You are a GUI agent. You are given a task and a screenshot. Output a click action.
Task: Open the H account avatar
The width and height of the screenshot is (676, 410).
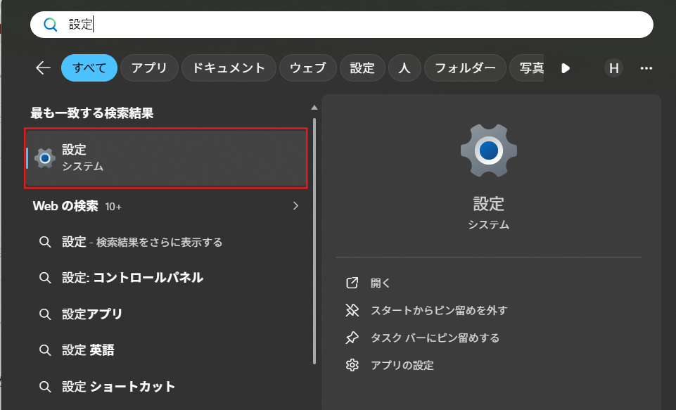click(612, 68)
